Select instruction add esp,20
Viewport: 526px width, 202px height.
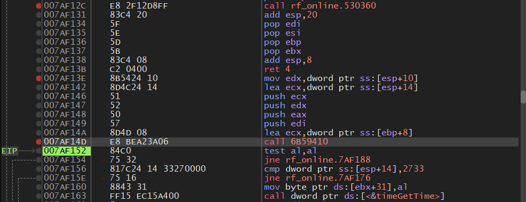[291, 15]
